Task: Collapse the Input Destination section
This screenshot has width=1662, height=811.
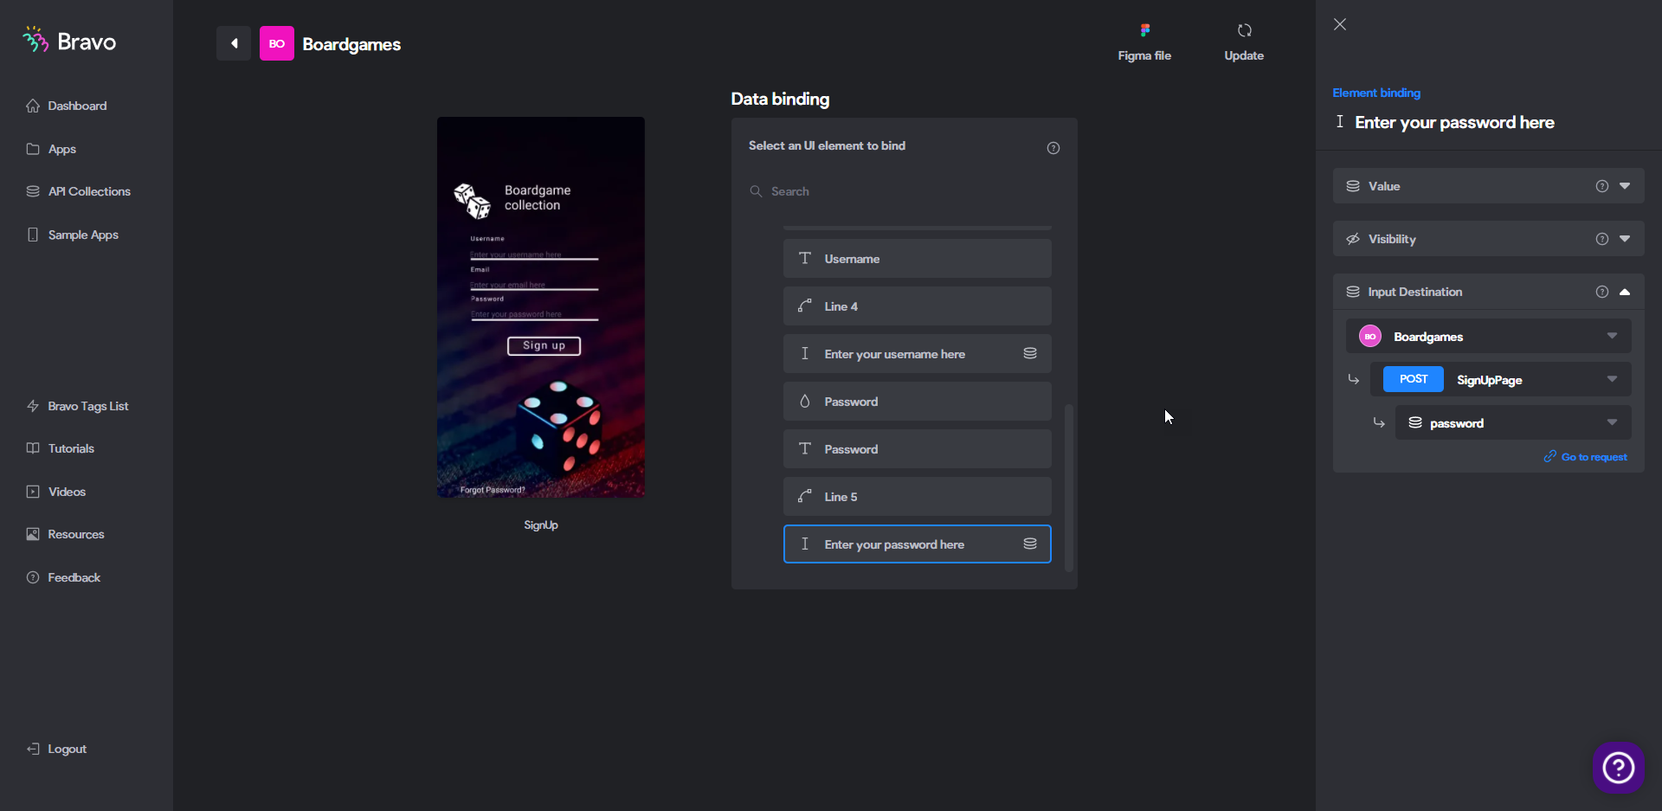Action: (1625, 292)
